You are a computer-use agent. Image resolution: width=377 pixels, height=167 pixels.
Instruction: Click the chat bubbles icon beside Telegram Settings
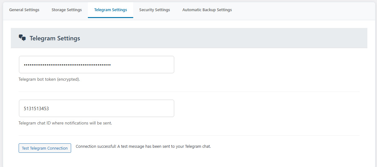click(x=22, y=38)
